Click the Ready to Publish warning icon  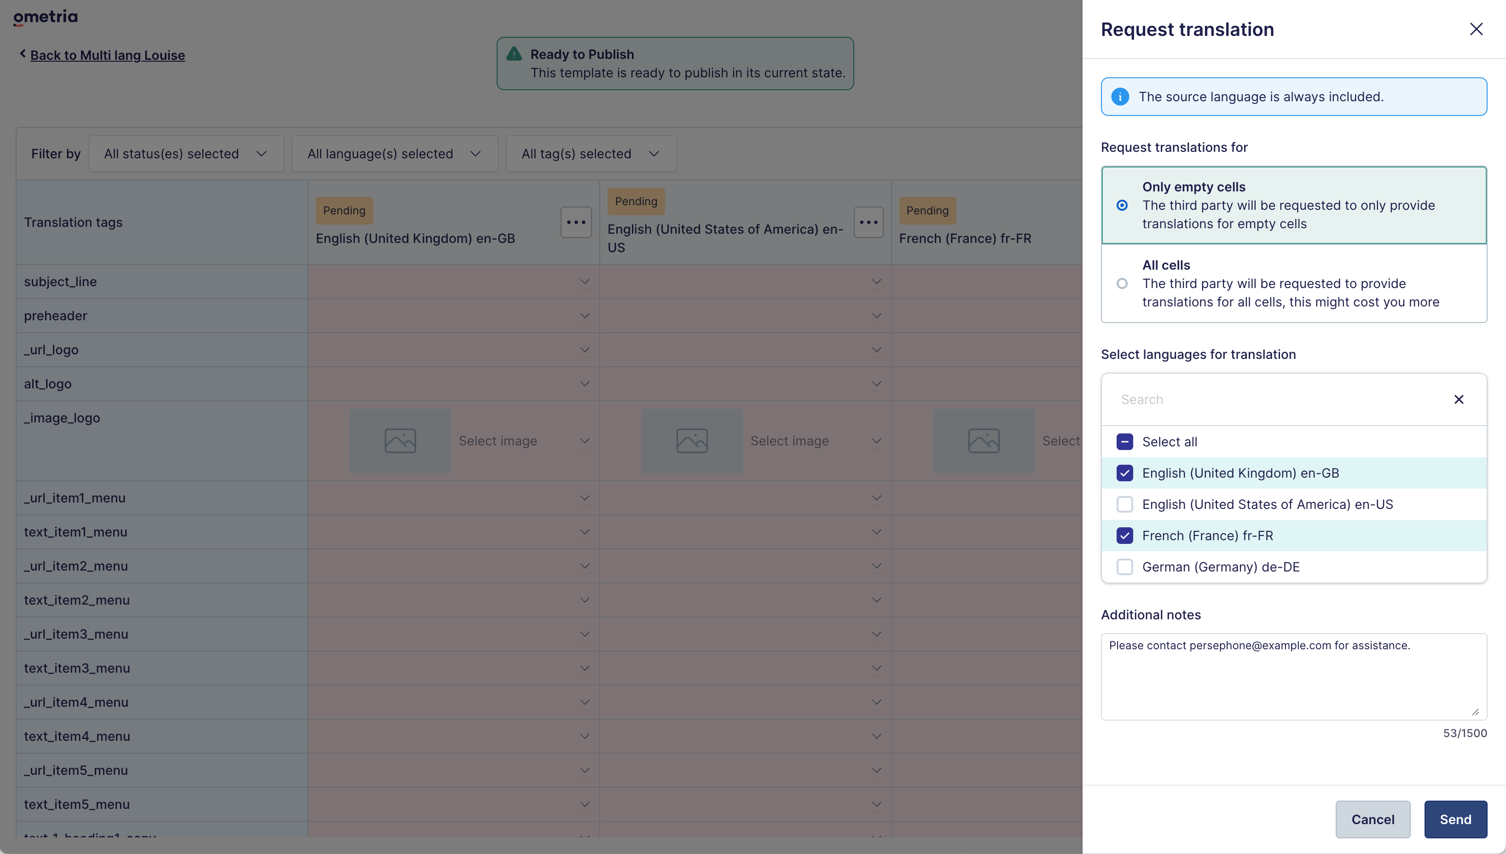(514, 54)
